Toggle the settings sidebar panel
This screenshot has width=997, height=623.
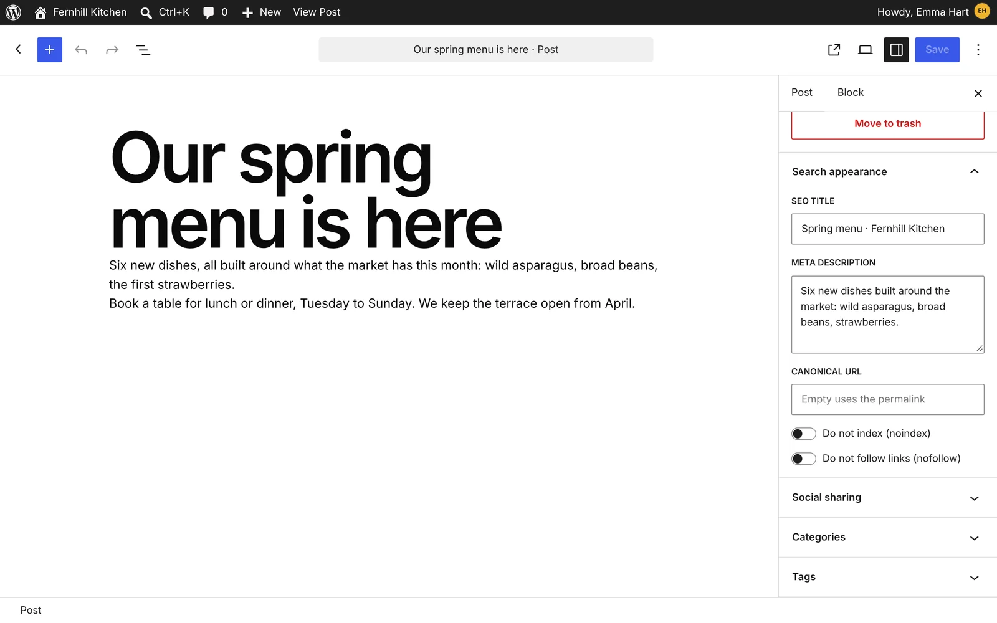pyautogui.click(x=897, y=50)
